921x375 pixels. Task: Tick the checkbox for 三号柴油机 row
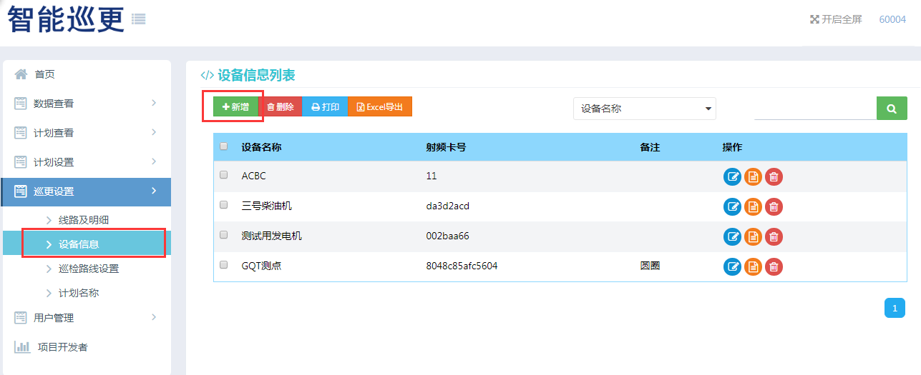tap(224, 205)
